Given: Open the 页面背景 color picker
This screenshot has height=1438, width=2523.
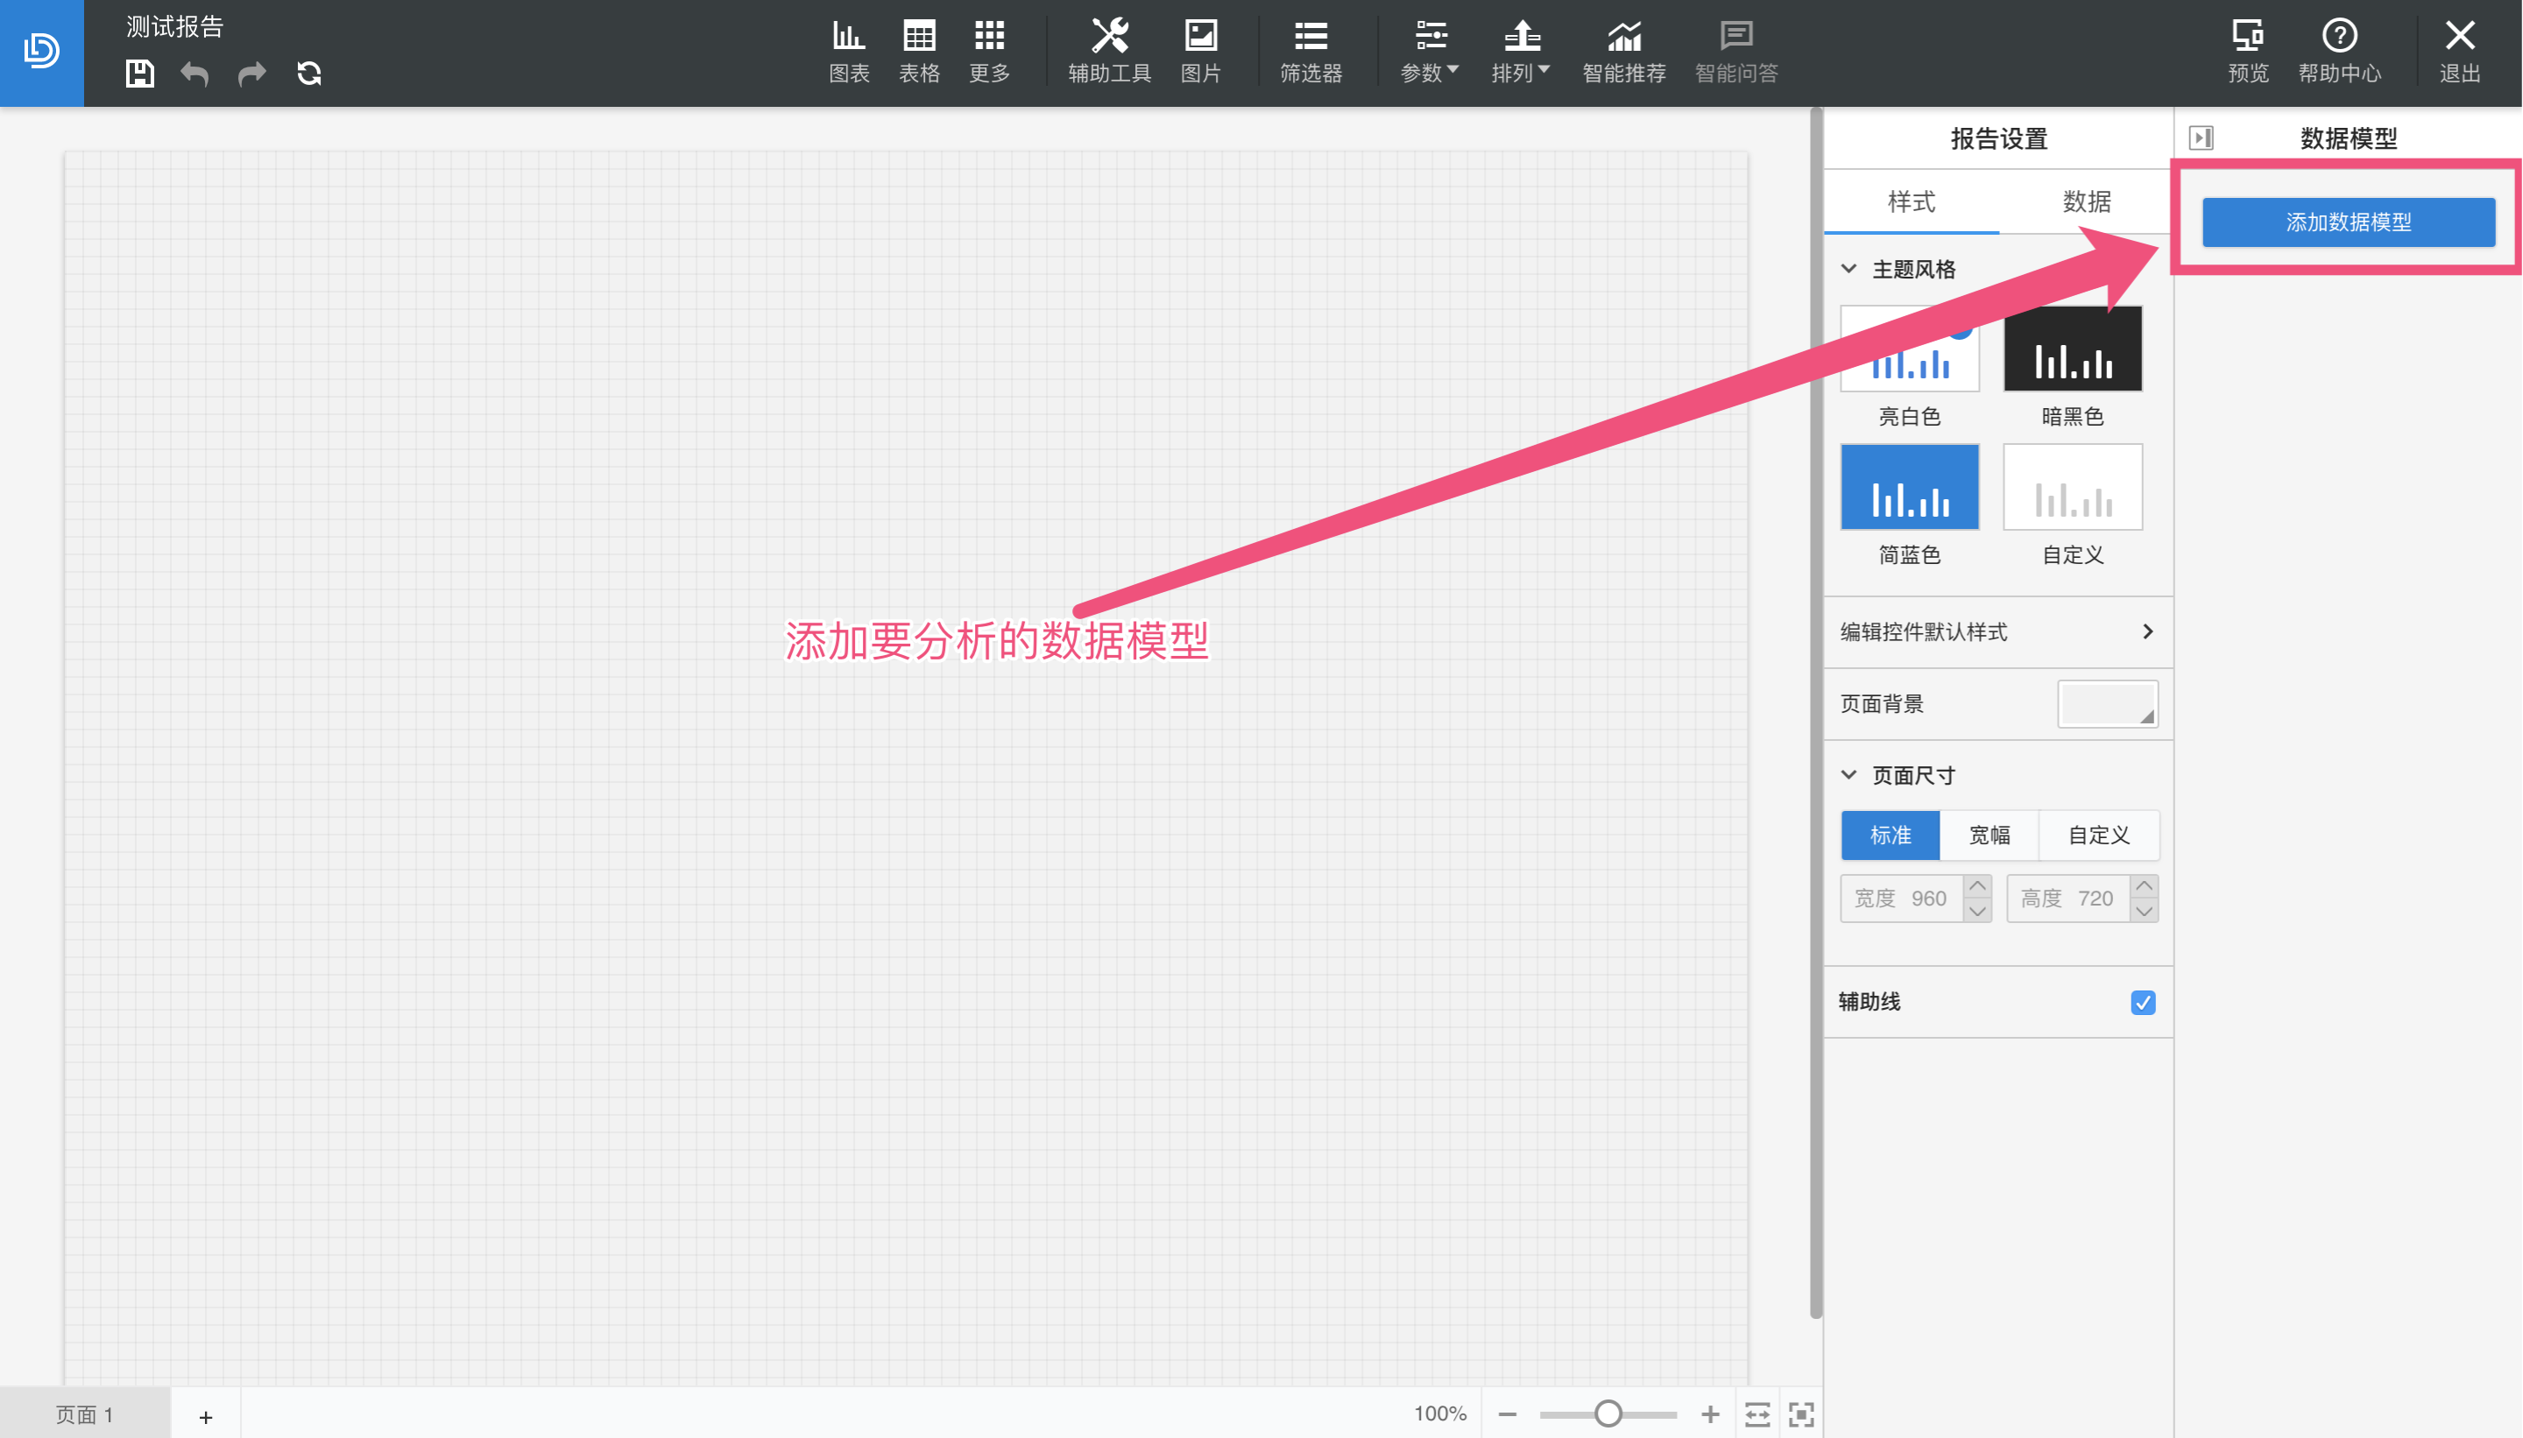Looking at the screenshot, I should coord(2106,704).
